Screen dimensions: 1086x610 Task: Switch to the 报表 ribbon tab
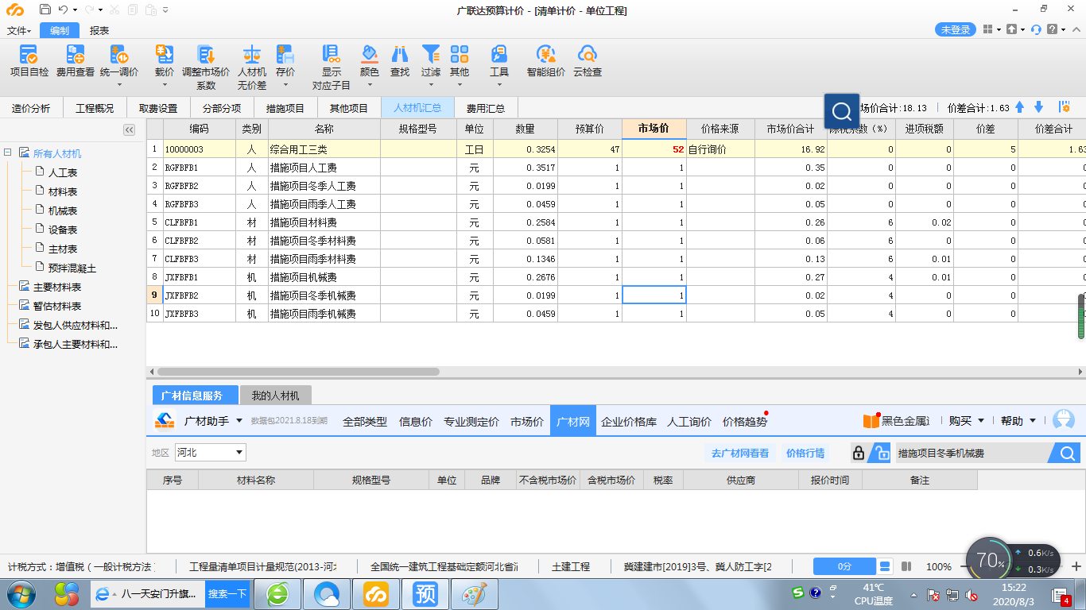[99, 30]
